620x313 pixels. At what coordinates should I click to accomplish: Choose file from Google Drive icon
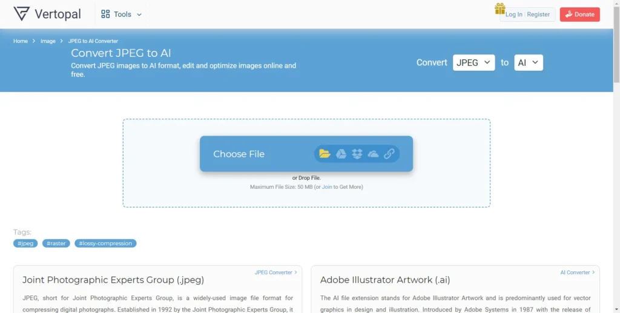point(341,154)
